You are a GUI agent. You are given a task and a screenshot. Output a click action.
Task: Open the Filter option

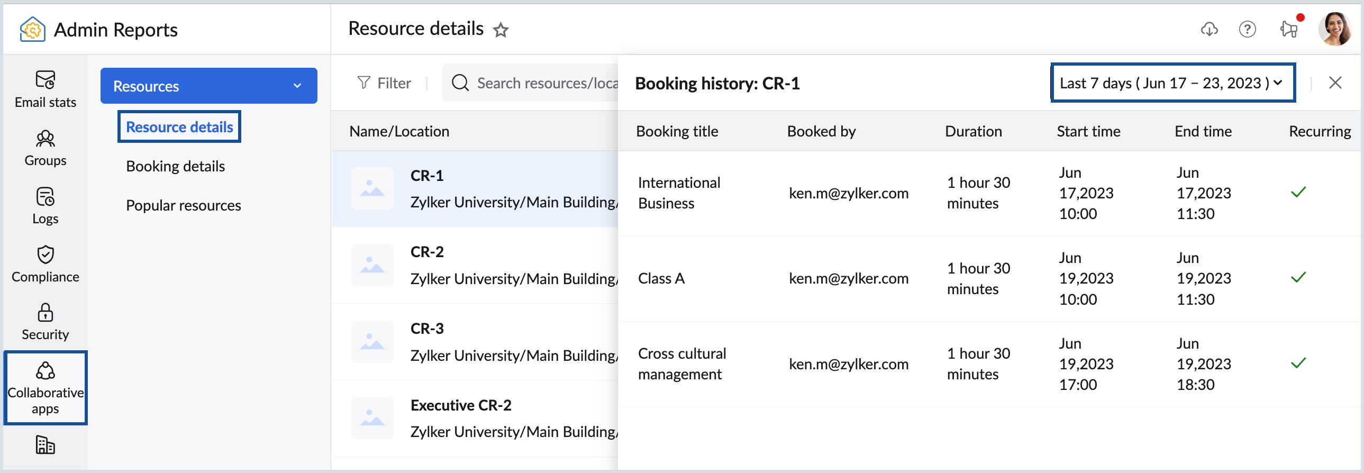[385, 83]
